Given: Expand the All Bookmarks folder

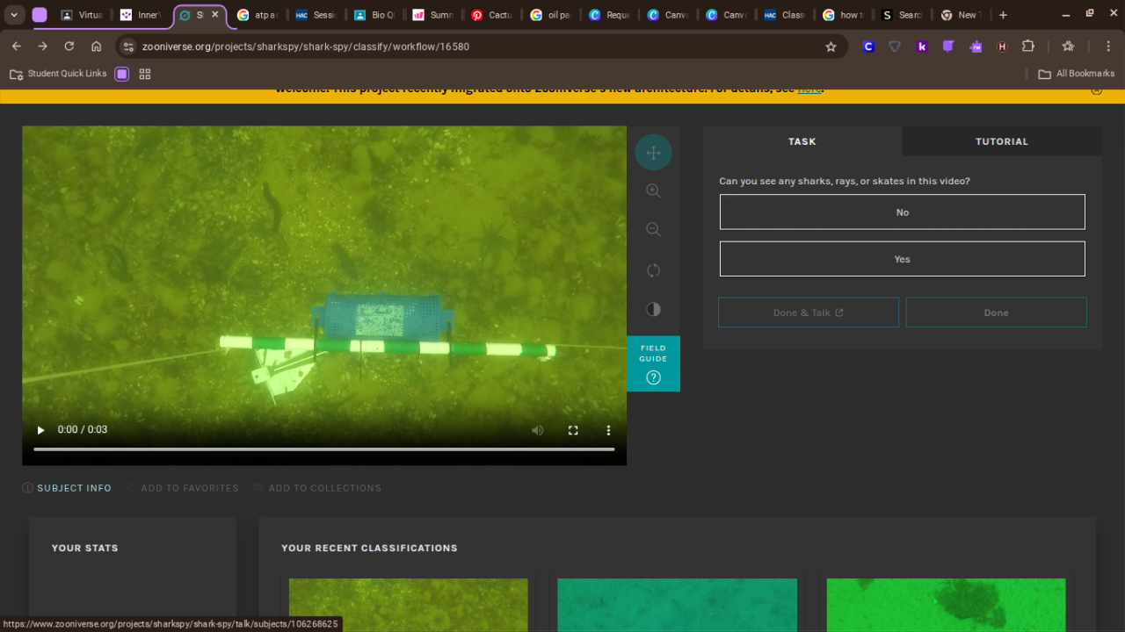Looking at the screenshot, I should click(x=1076, y=74).
